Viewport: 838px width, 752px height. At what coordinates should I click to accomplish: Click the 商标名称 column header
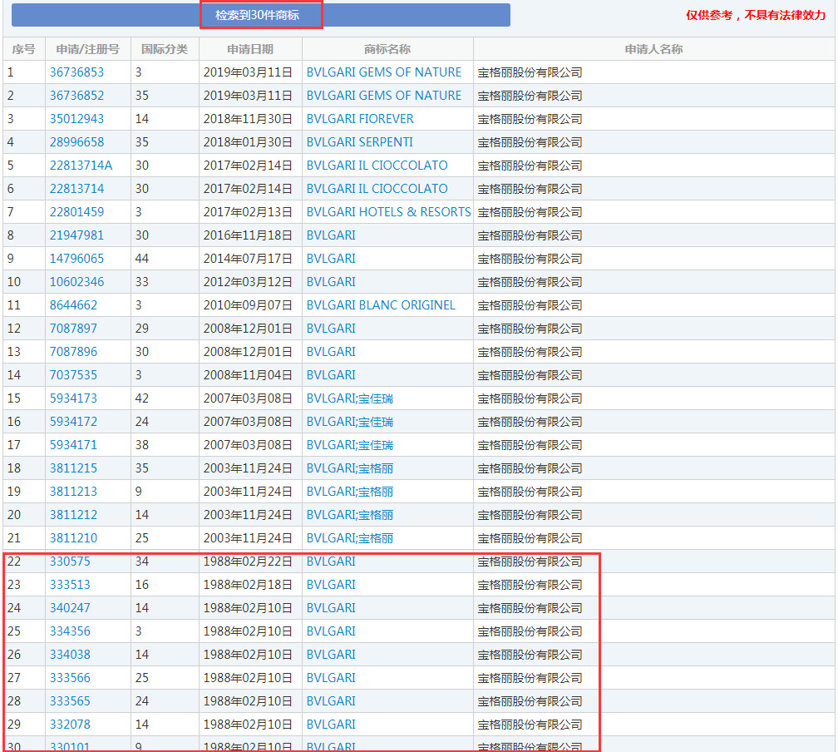click(x=387, y=49)
